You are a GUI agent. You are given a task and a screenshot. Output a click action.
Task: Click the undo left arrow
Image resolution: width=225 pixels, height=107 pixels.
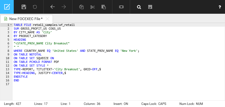point(53,7)
